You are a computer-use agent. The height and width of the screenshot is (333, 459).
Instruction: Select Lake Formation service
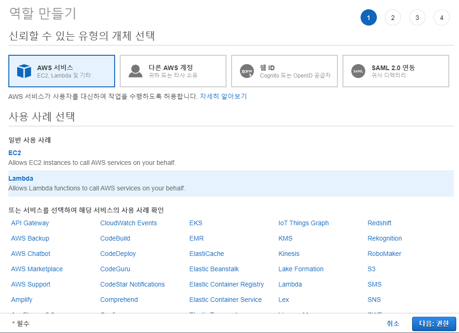point(301,269)
